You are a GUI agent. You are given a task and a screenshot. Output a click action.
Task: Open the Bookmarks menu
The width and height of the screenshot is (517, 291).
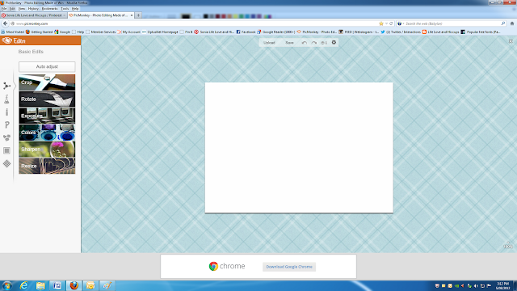pyautogui.click(x=50, y=9)
